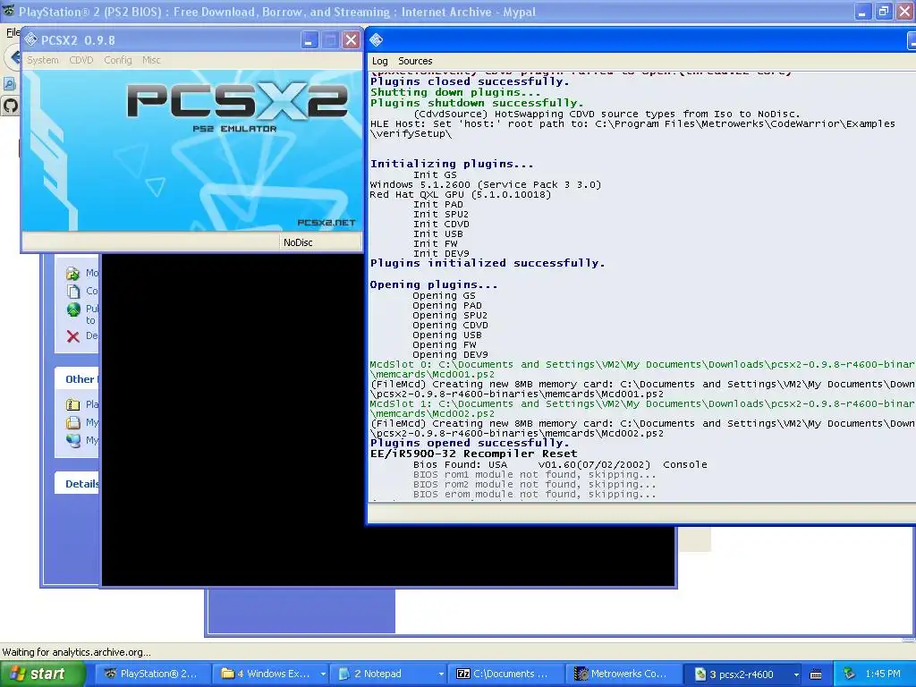
Task: Collapse the Other places panel header
Action: point(78,379)
